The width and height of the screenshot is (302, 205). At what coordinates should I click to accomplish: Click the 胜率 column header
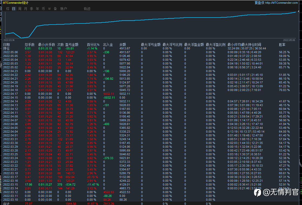(282, 45)
